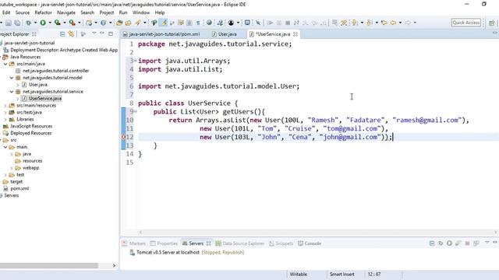
Task: Expand the webapp folder
Action: (x=12, y=168)
